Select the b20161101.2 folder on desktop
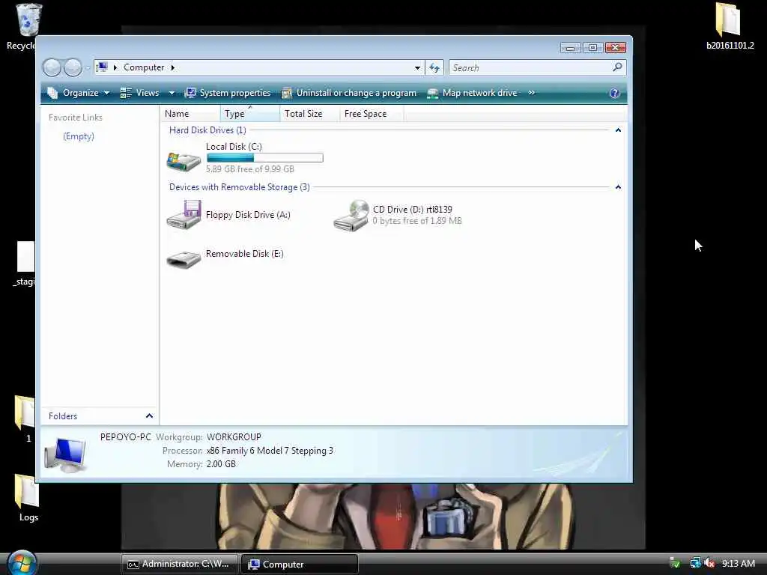 point(727,19)
